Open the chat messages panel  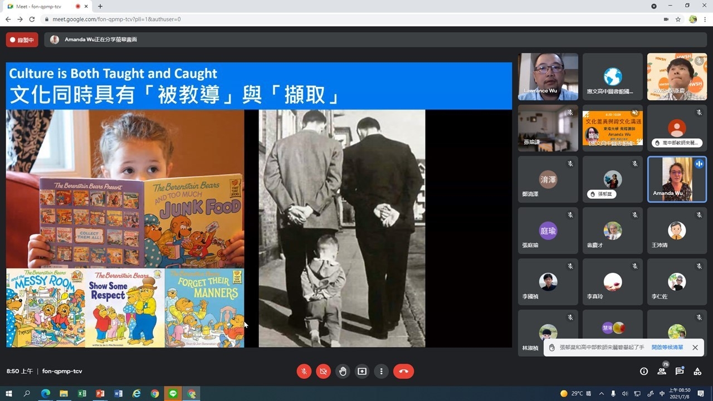tap(680, 371)
